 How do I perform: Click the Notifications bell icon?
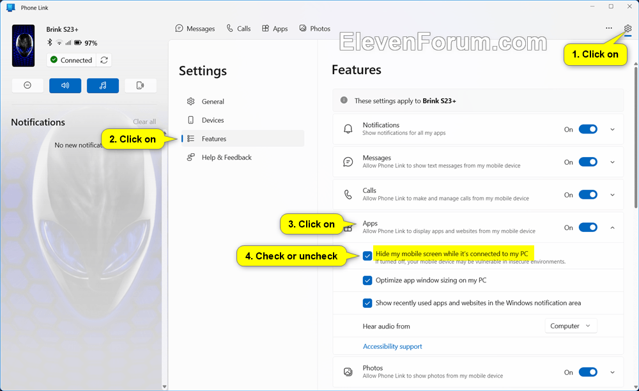[348, 129]
